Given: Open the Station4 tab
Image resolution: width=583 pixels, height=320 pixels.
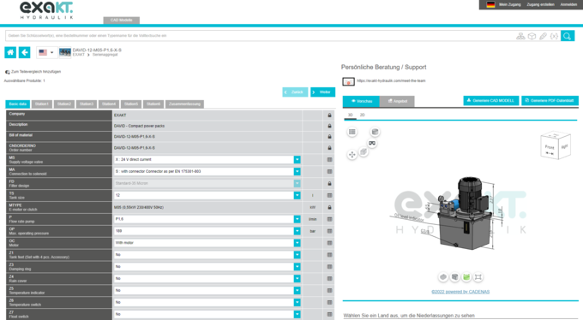Looking at the screenshot, I should (109, 104).
